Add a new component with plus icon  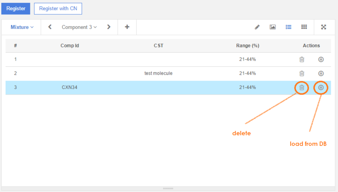[127, 27]
